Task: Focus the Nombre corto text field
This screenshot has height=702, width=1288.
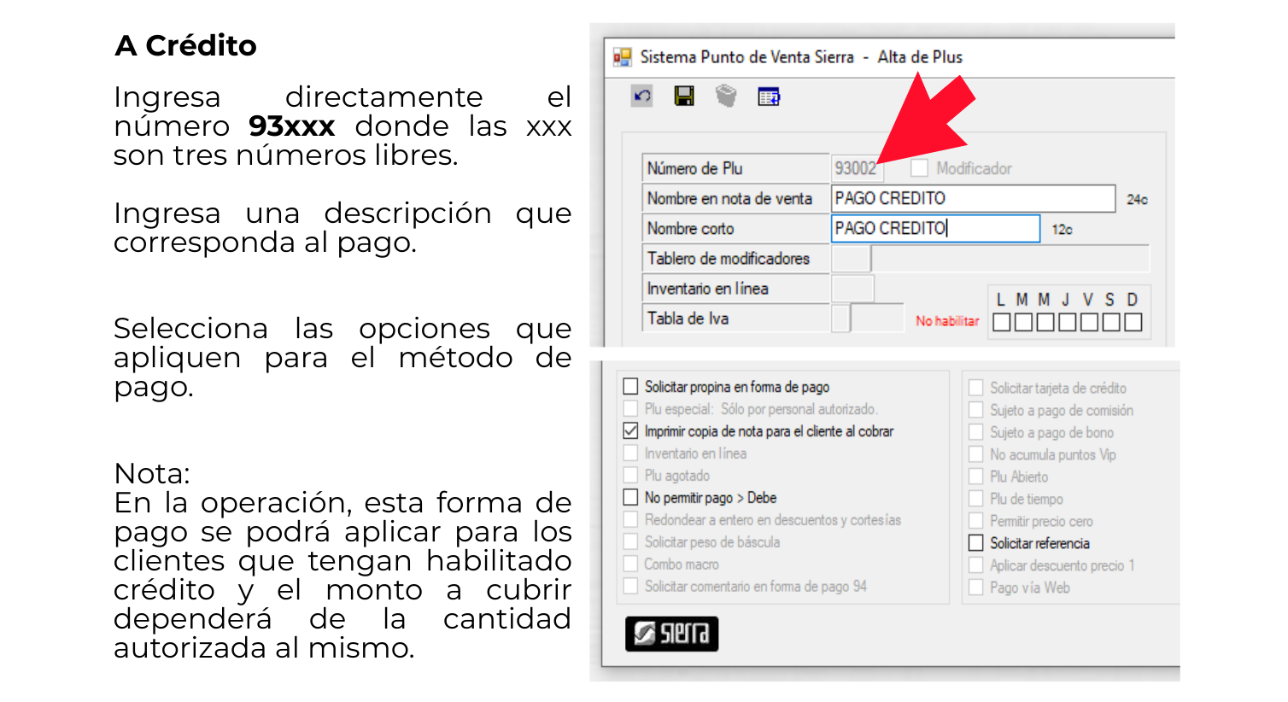Action: [935, 229]
